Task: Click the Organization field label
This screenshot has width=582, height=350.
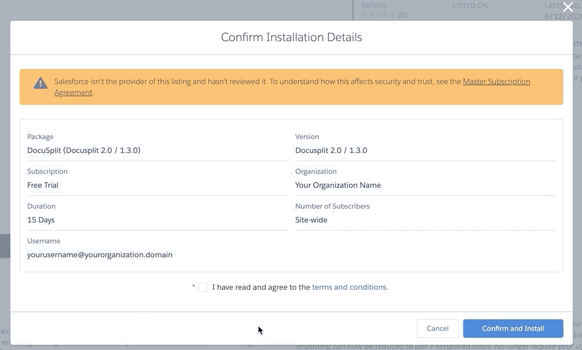Action: (316, 172)
